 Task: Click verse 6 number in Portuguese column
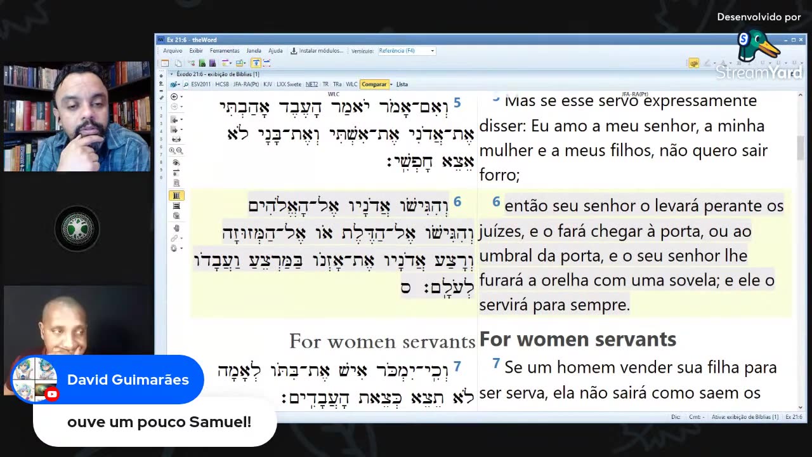point(497,202)
